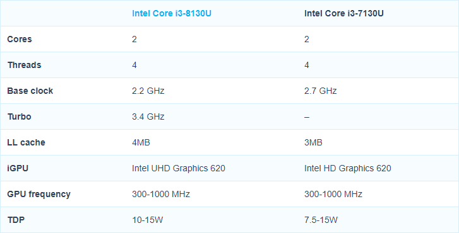
Task: Click the 10-15W TDP value
Action: click(148, 220)
